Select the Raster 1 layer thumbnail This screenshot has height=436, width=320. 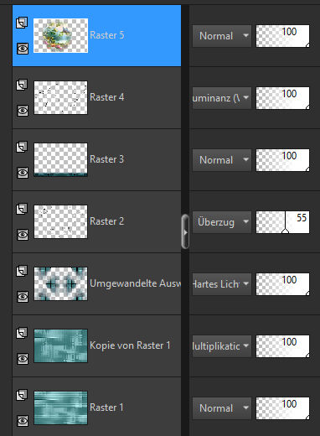60,407
